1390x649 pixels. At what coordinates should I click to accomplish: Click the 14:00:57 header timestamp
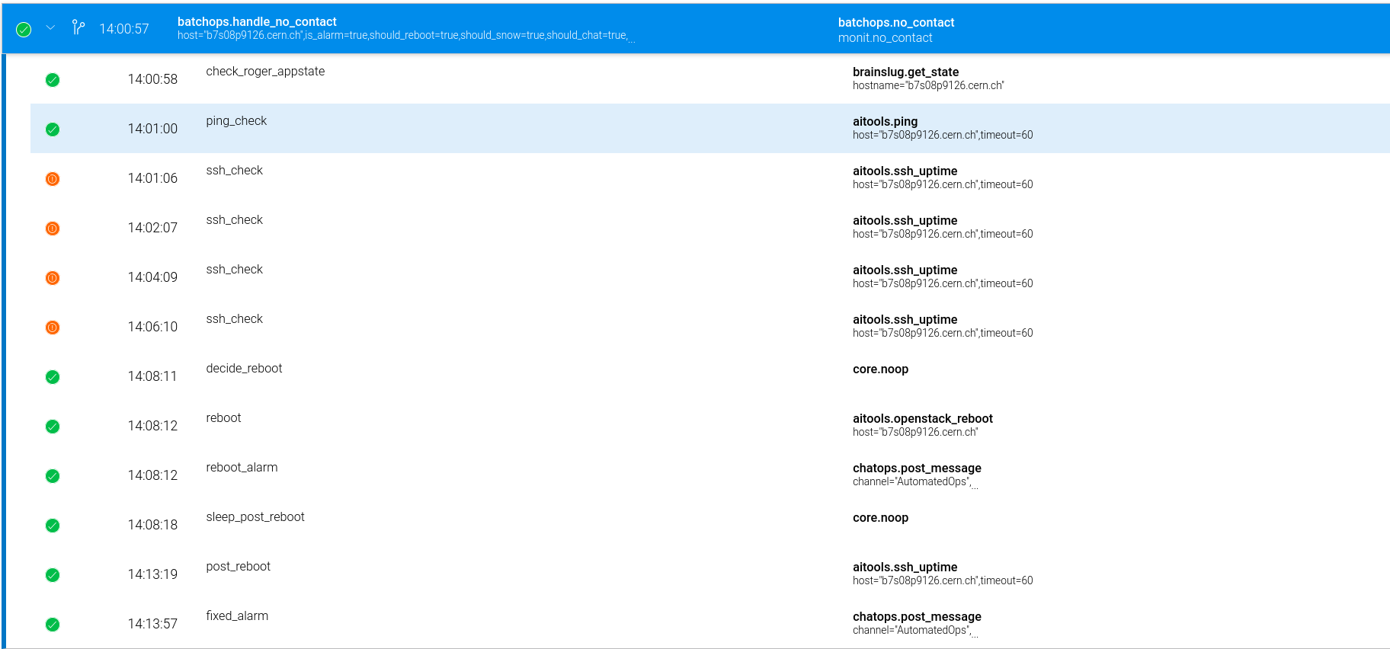pos(124,29)
